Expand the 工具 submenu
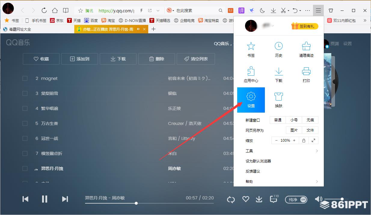Screen dimensions: 371x215 point(281,151)
